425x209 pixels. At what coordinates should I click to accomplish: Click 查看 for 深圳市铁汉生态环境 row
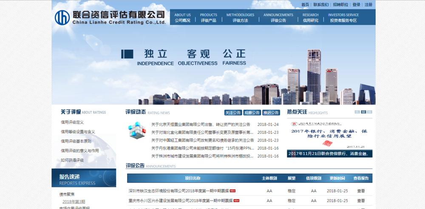coord(361,191)
